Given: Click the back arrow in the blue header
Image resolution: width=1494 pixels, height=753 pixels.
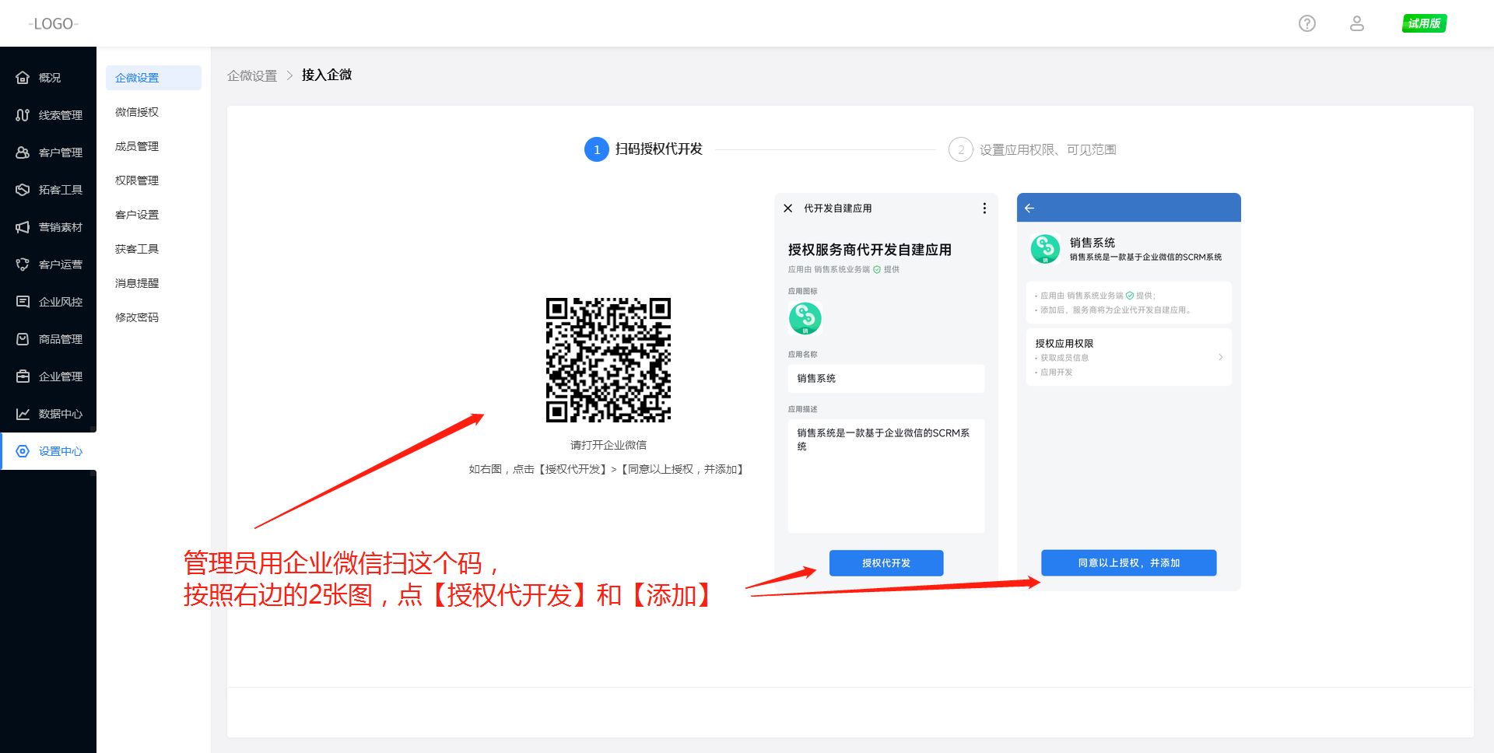Looking at the screenshot, I should click(1029, 208).
